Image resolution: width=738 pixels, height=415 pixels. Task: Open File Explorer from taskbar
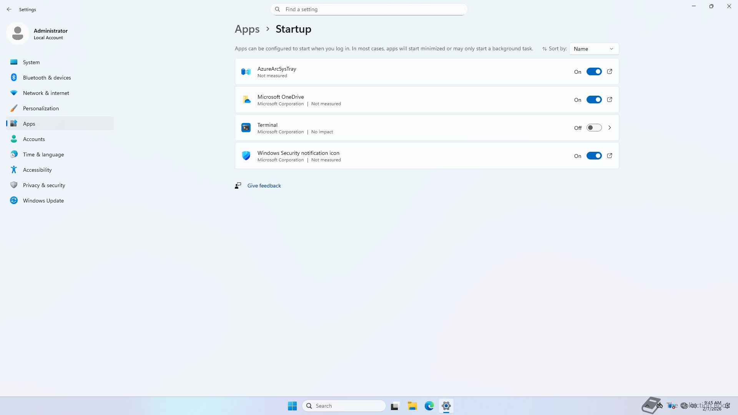[412, 406]
